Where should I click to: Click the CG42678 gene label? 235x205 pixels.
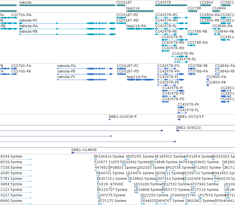pyautogui.click(x=163, y=2)
